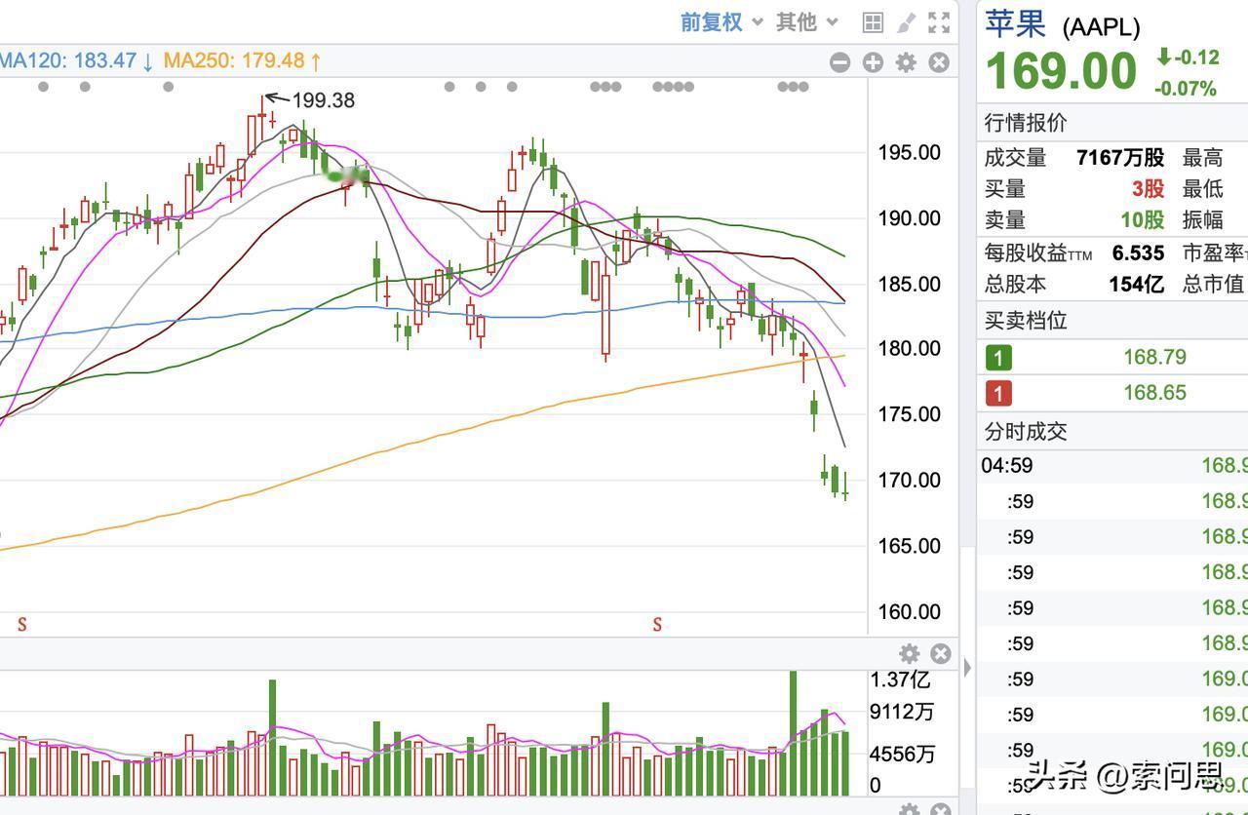Viewport: 1248px width, 815px height.
Task: Open main chart indicator settings gear
Action: click(x=906, y=62)
